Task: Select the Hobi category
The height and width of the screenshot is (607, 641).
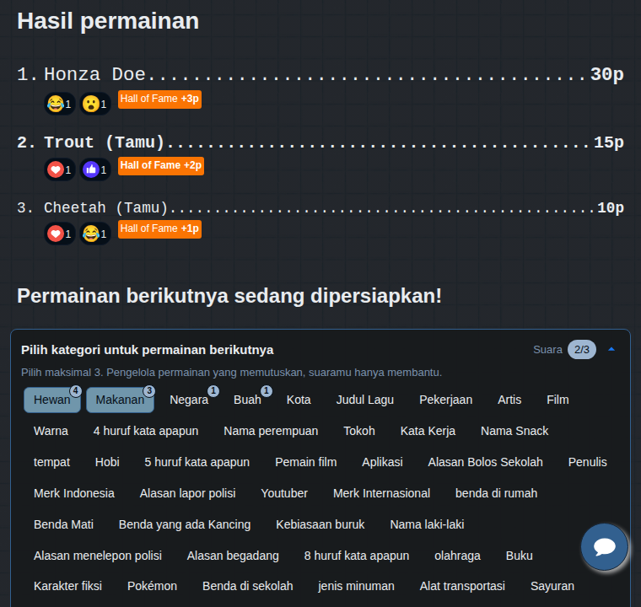Action: coord(107,462)
